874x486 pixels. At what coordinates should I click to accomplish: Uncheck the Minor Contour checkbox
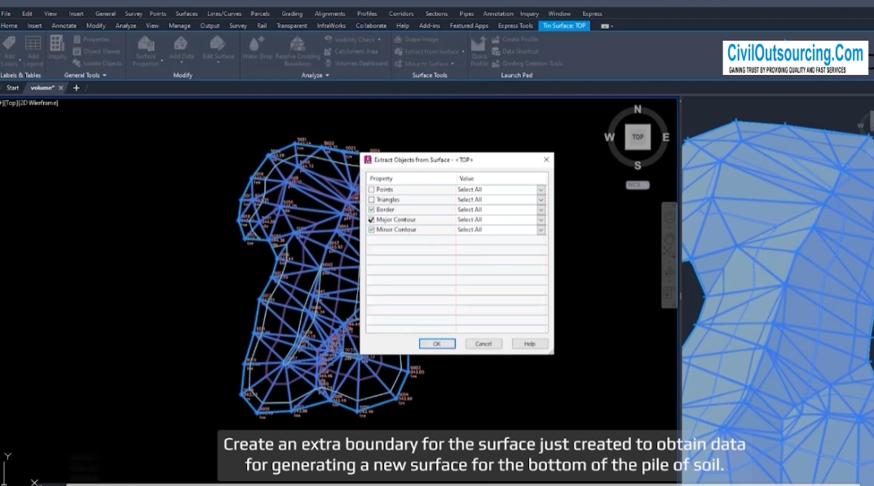(371, 230)
